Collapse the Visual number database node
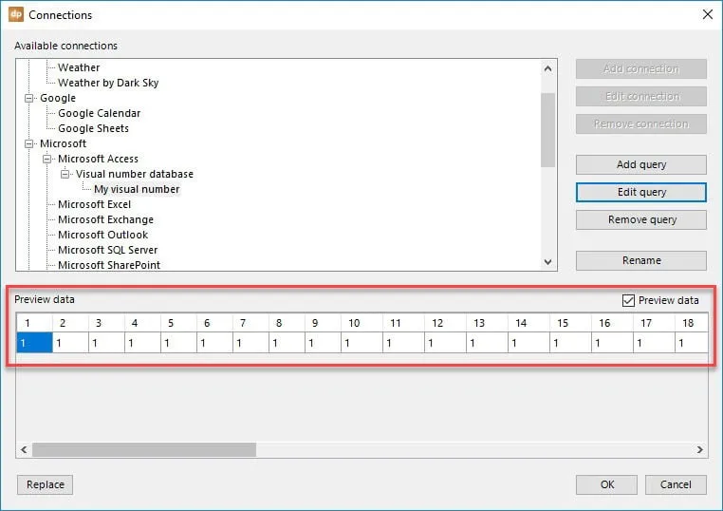723x511 pixels. [x=65, y=174]
